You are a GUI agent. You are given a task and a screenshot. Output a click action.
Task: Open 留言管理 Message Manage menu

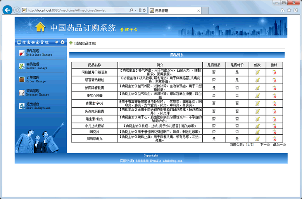point(37,92)
